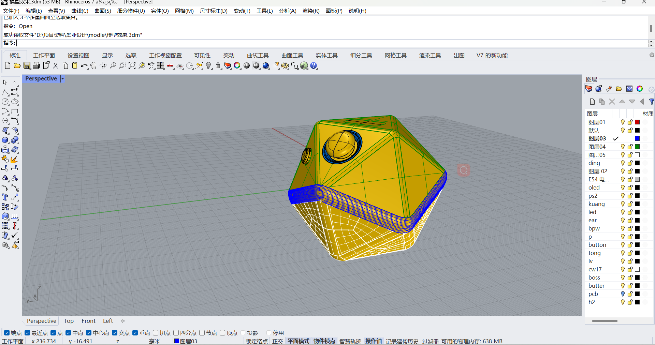Image resolution: width=655 pixels, height=345 pixels.
Task: Switch to the Top viewport tab
Action: (69, 321)
